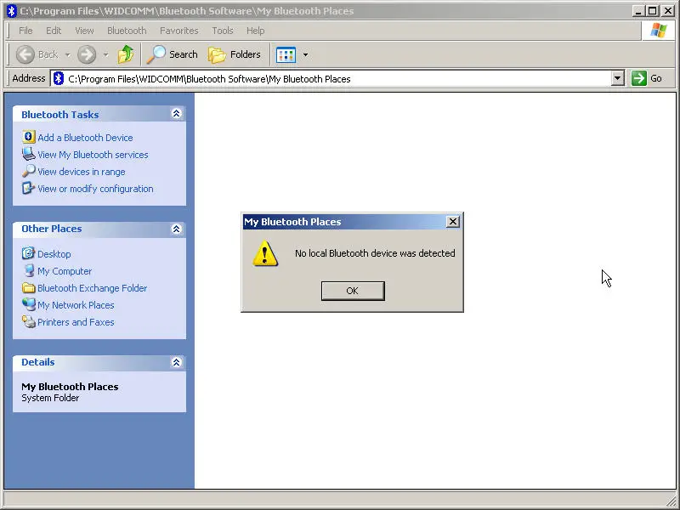Click the Bluetooth icon in title bar
This screenshot has width=680, height=510.
[12, 11]
